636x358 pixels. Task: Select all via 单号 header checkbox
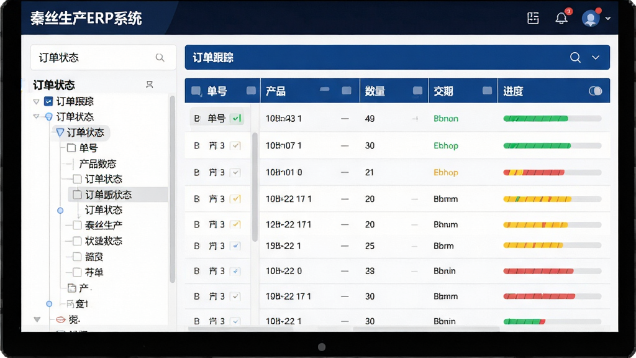[x=196, y=91]
